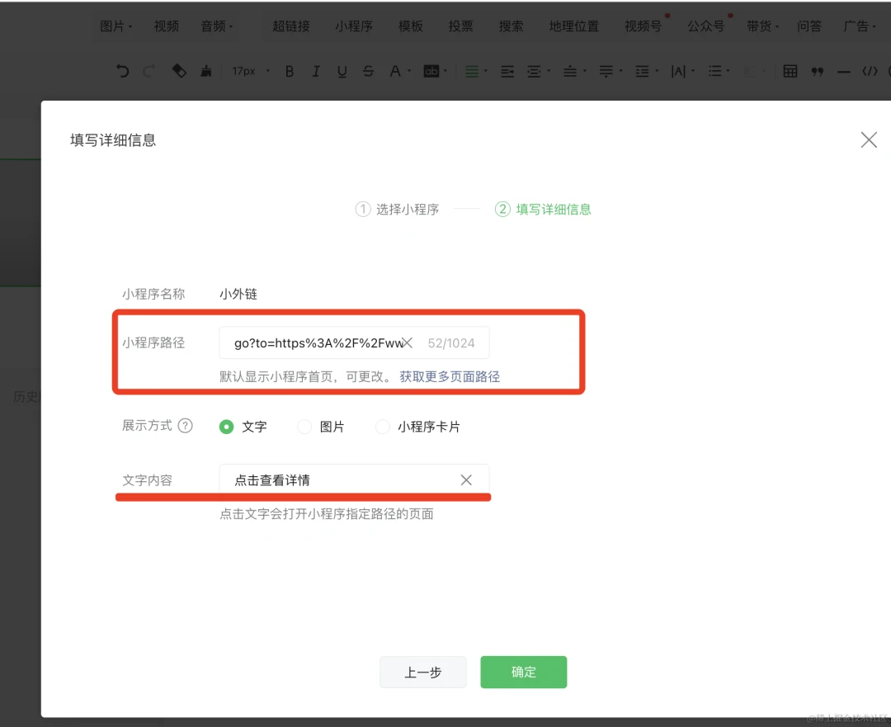Open the font size dropdown
Image resolution: width=891 pixels, height=727 pixels.
250,71
